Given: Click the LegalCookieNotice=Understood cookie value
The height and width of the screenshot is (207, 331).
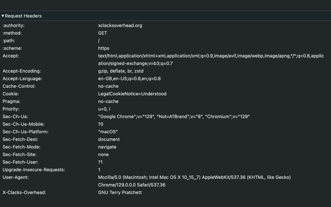Looking at the screenshot, I should [x=132, y=94].
